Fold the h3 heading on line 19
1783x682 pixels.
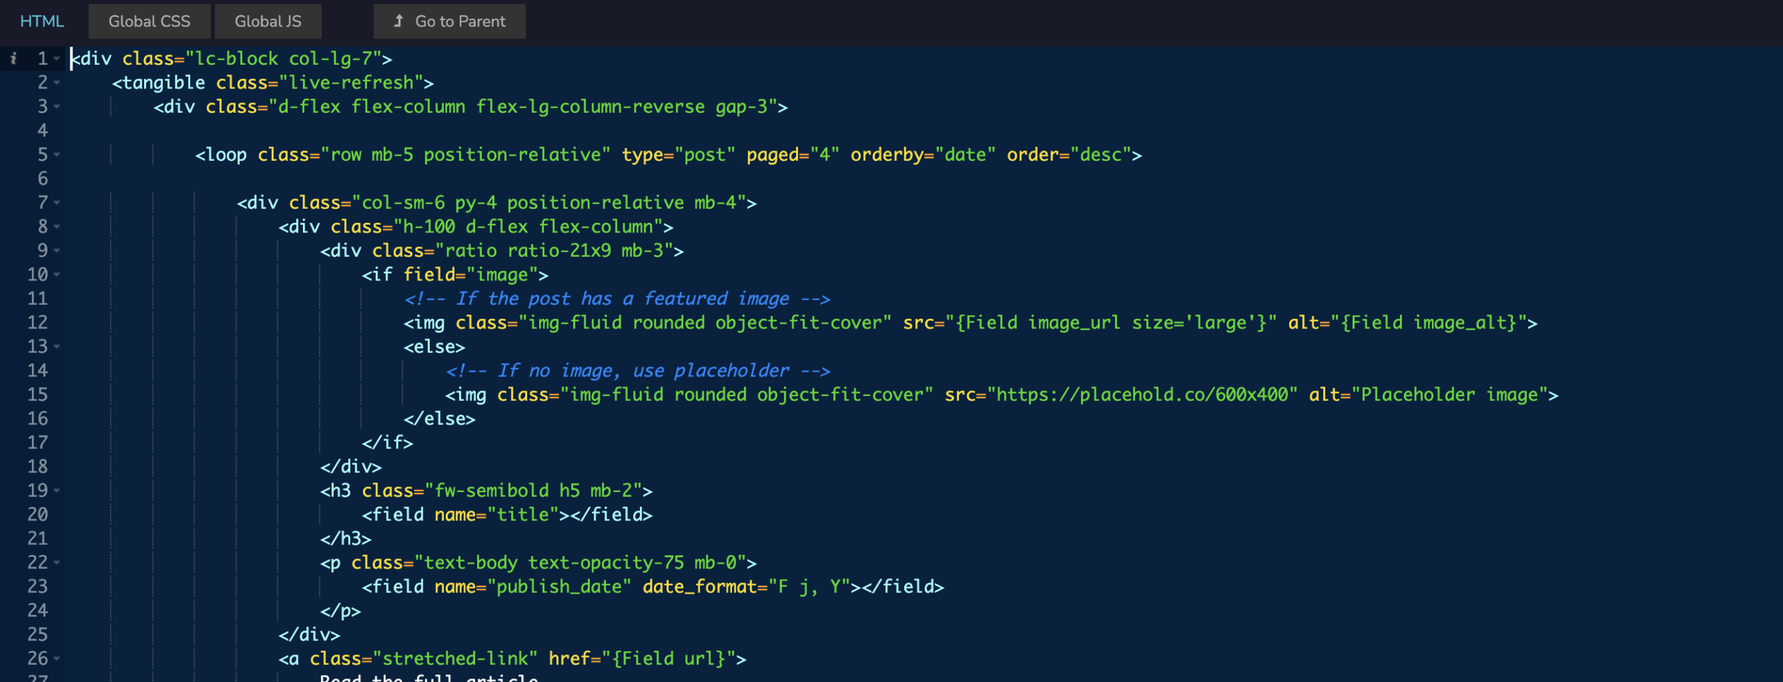(57, 491)
